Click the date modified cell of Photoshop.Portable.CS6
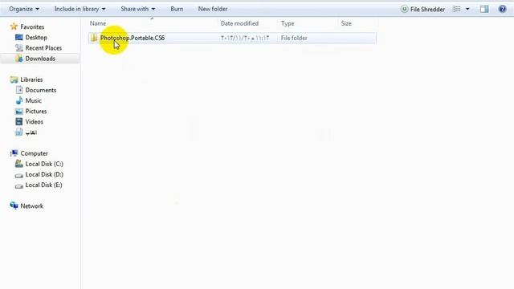 [245, 38]
